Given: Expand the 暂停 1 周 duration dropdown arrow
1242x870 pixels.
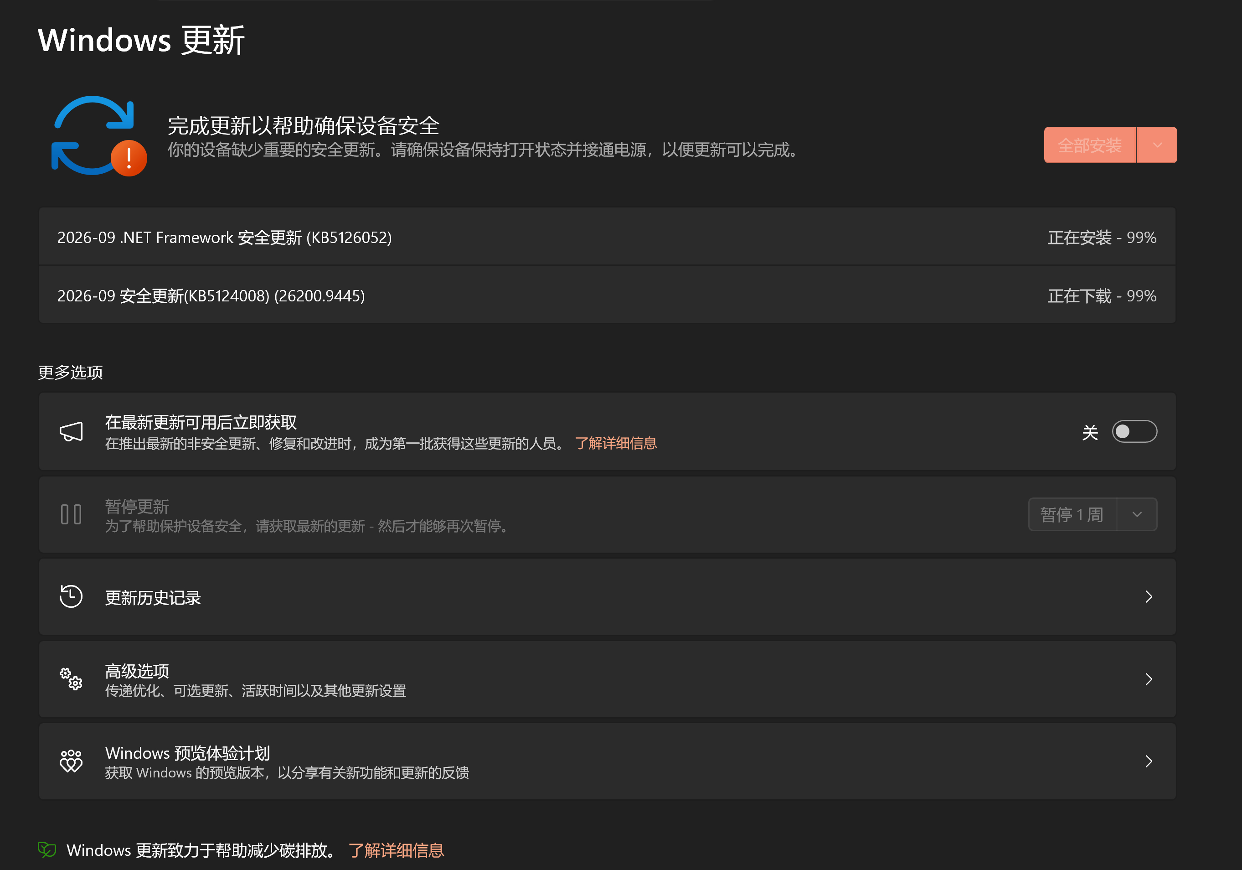Looking at the screenshot, I should point(1137,514).
